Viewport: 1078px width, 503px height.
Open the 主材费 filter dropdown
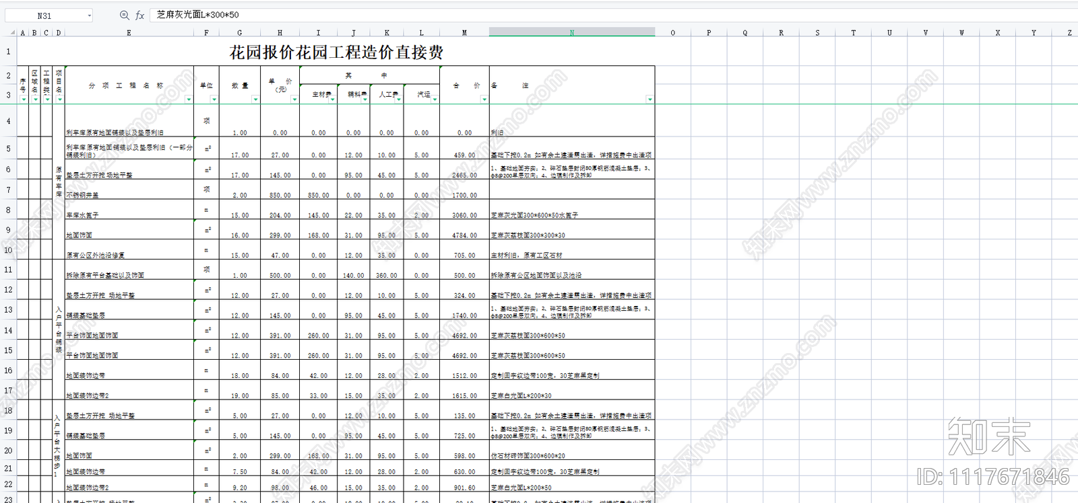click(332, 100)
